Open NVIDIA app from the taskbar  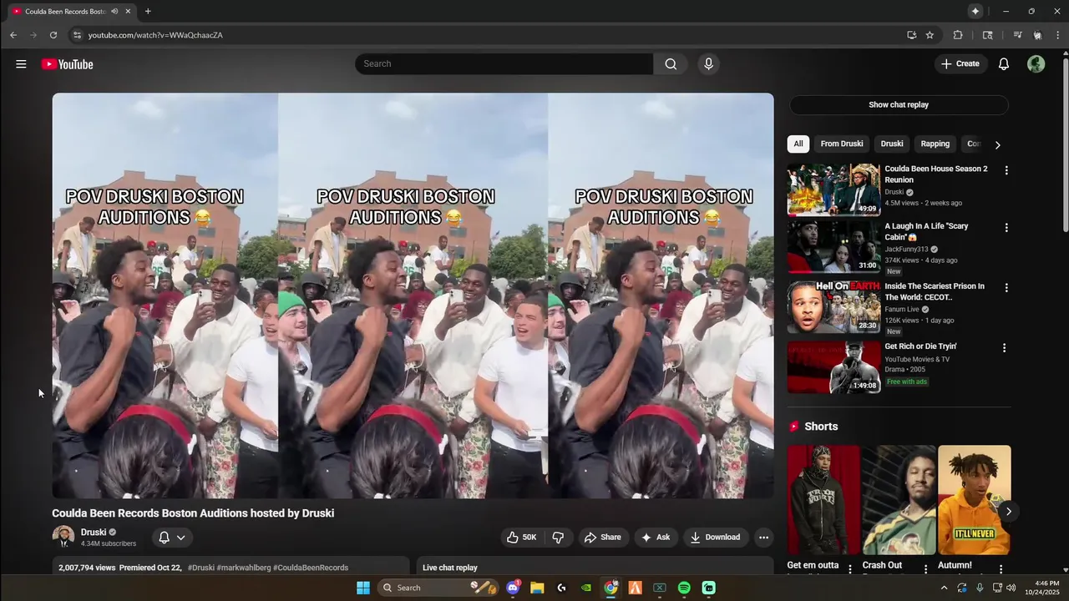pos(586,588)
